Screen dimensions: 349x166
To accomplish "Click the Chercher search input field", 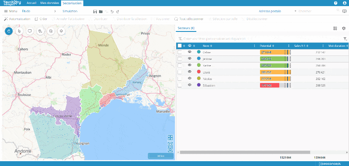I will click(x=317, y=11).
